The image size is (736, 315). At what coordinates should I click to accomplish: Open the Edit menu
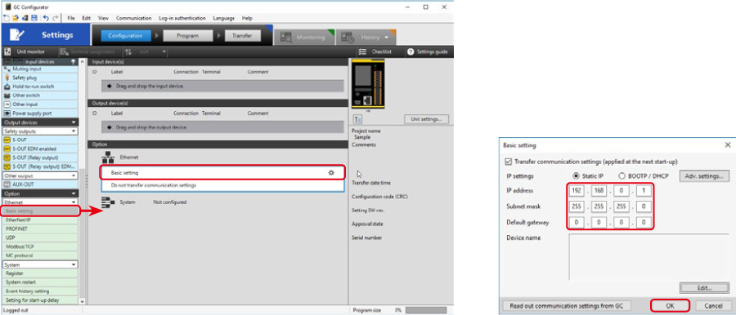[87, 18]
